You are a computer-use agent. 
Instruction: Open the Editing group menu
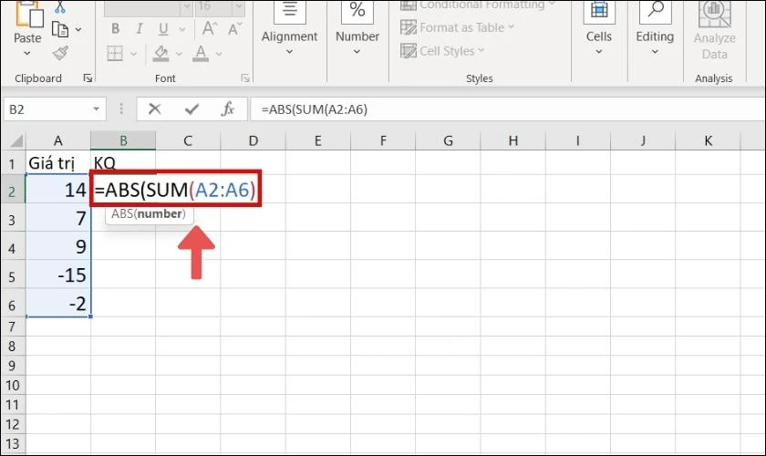tap(655, 29)
